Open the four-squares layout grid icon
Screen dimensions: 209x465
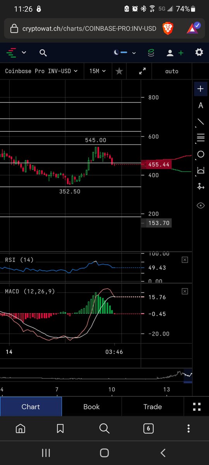(197, 406)
